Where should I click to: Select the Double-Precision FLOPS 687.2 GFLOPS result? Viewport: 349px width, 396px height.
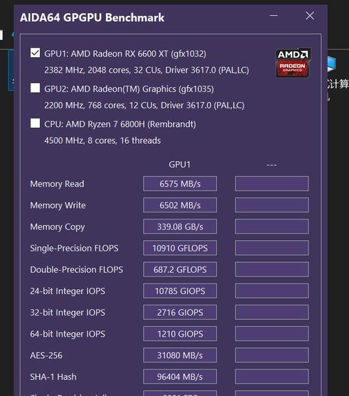180,270
